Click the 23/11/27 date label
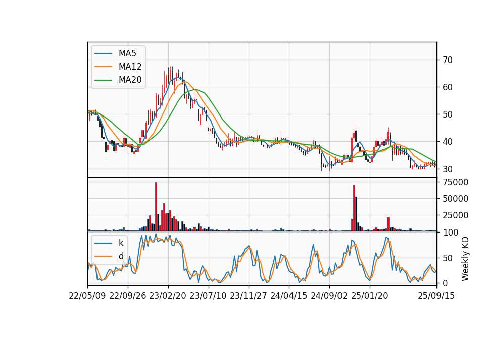The height and width of the screenshot is (348, 485). (249, 296)
